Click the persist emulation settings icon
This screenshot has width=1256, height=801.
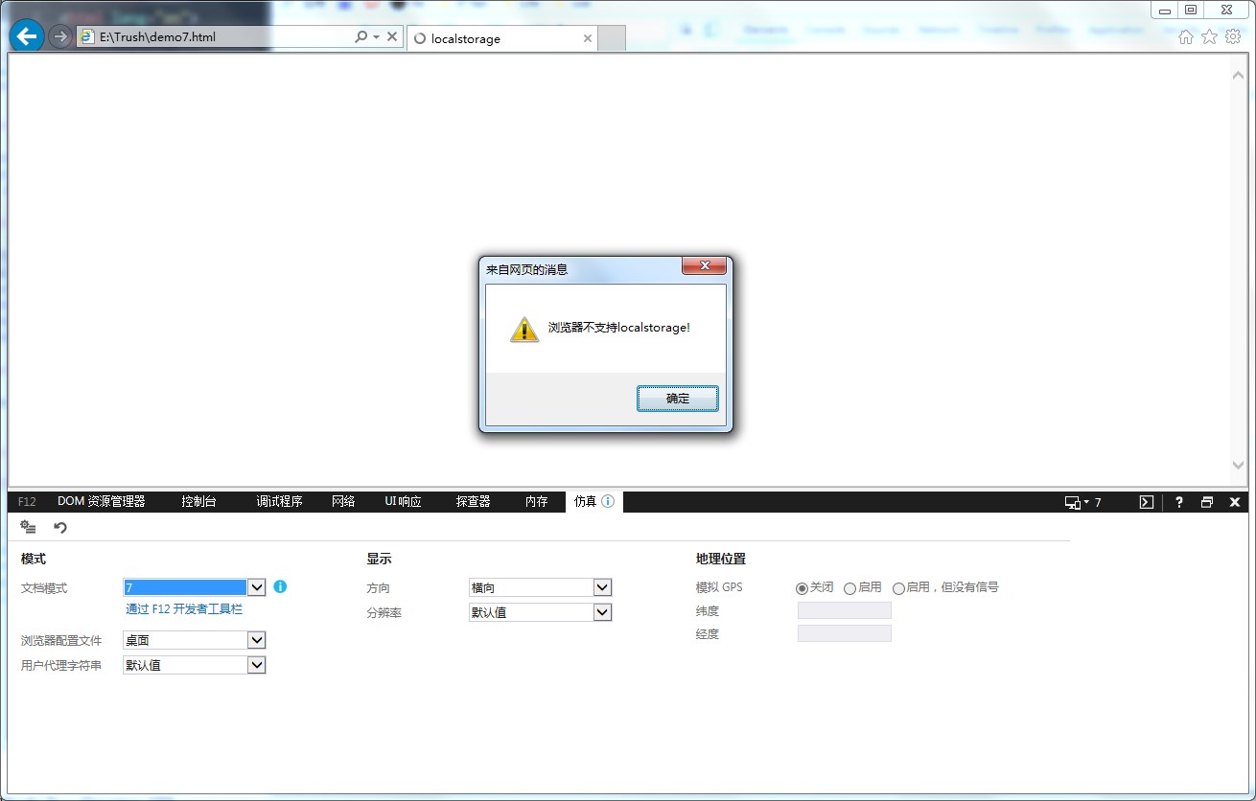point(28,527)
